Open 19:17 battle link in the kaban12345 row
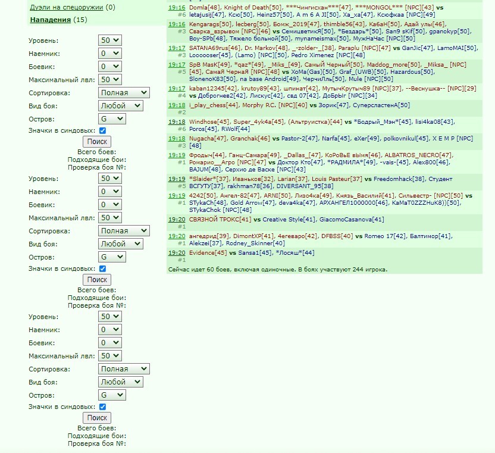 [177, 89]
